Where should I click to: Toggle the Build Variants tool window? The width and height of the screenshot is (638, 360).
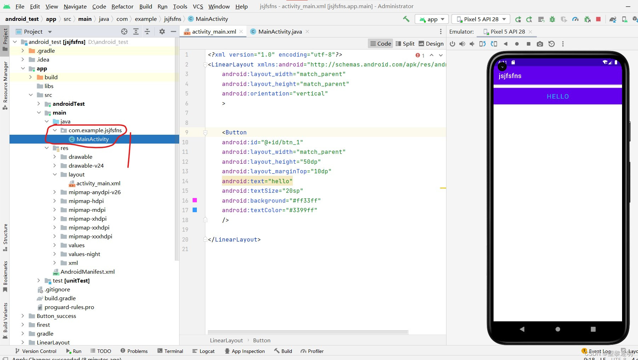pyautogui.click(x=5, y=320)
